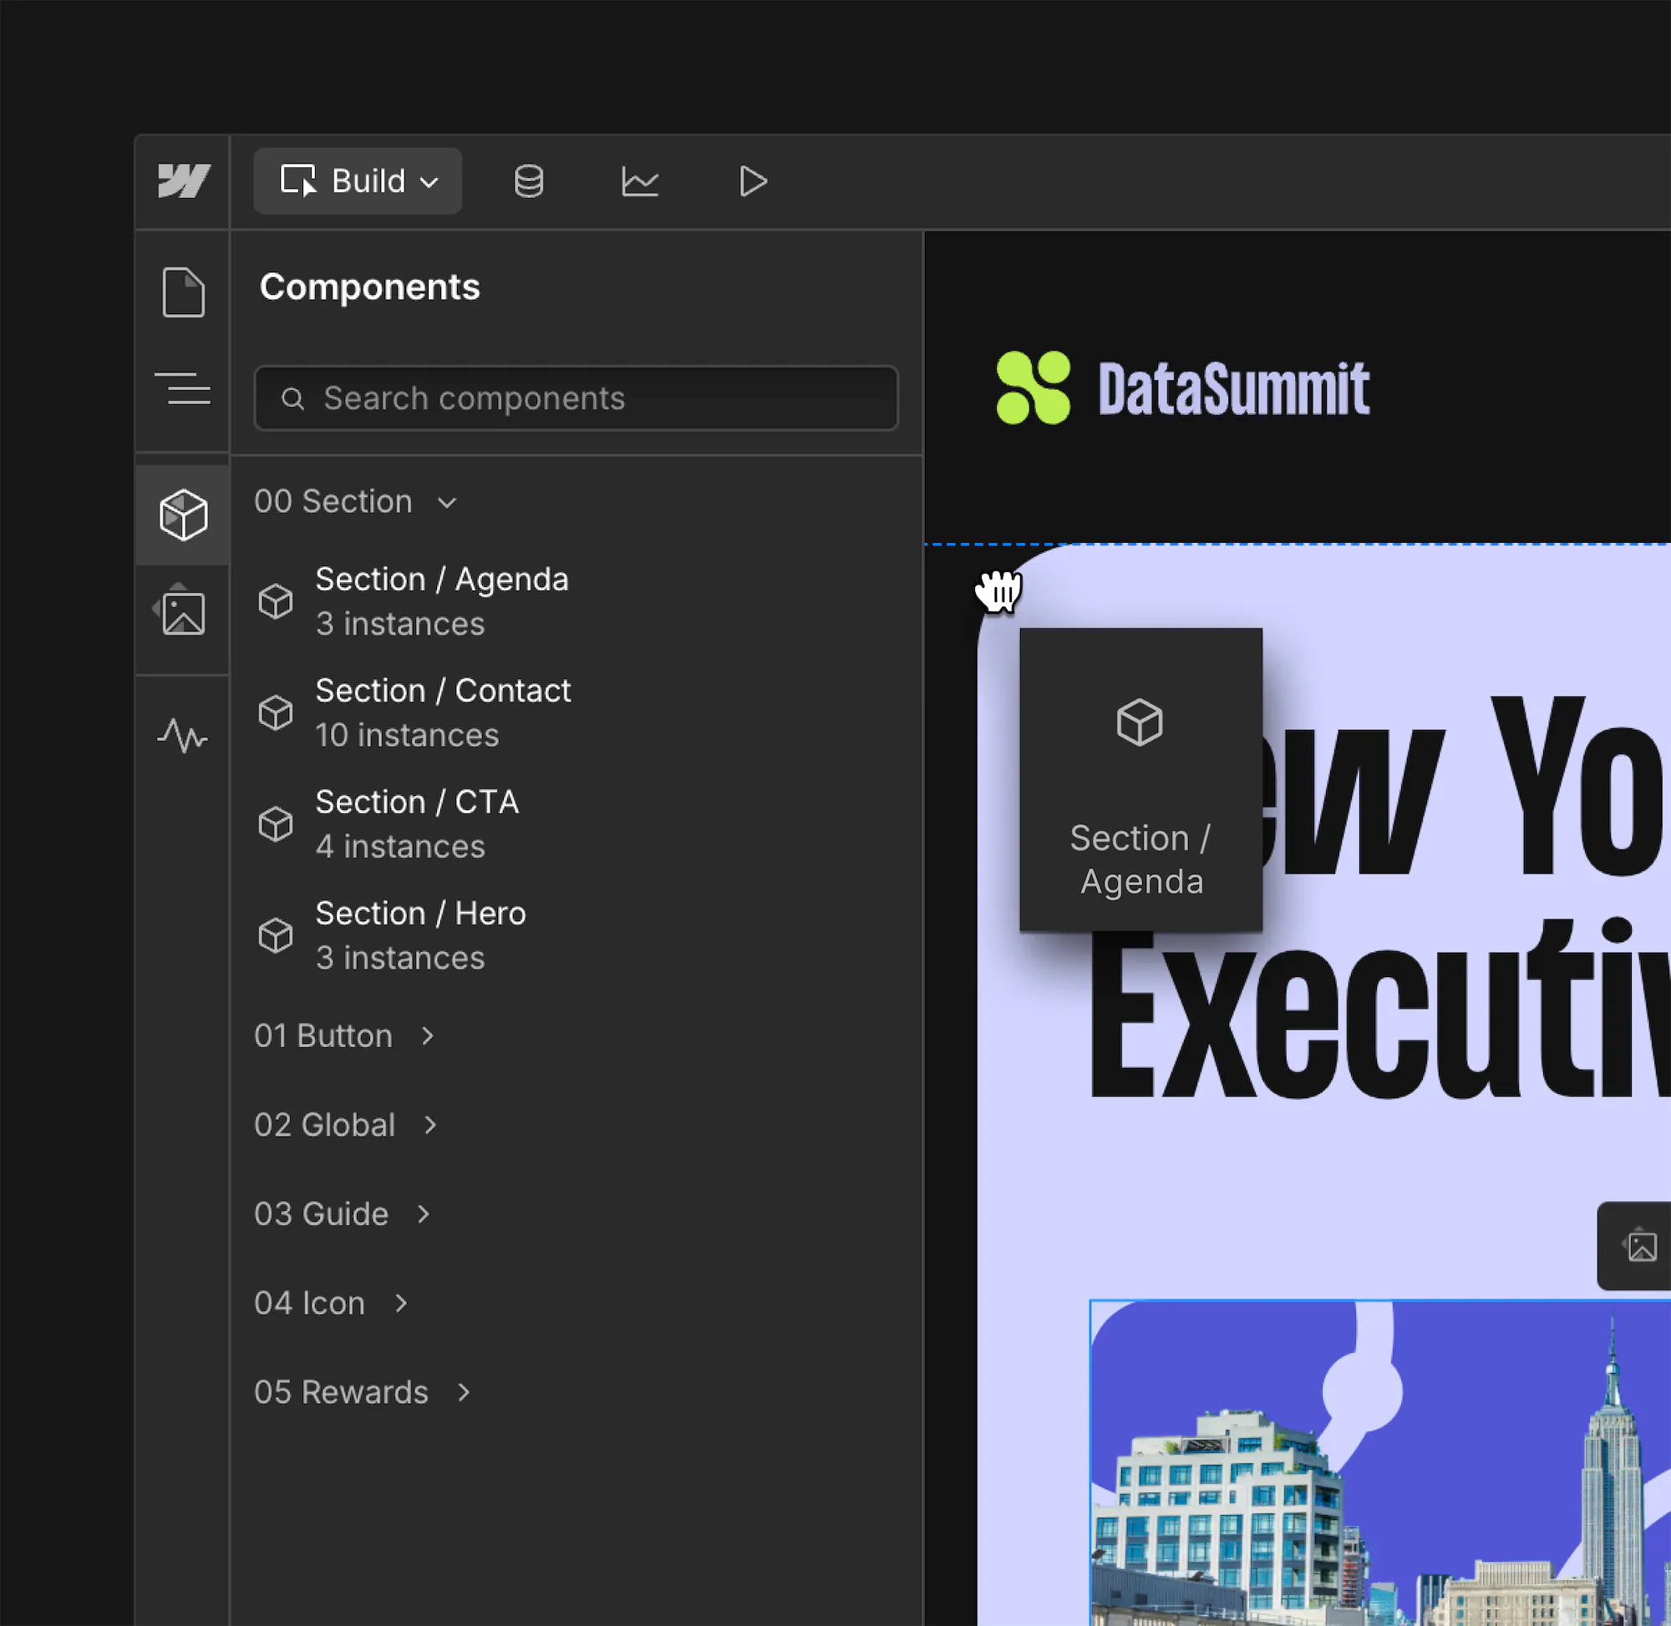Click the Search components field
The width and height of the screenshot is (1671, 1626).
pyautogui.click(x=576, y=399)
